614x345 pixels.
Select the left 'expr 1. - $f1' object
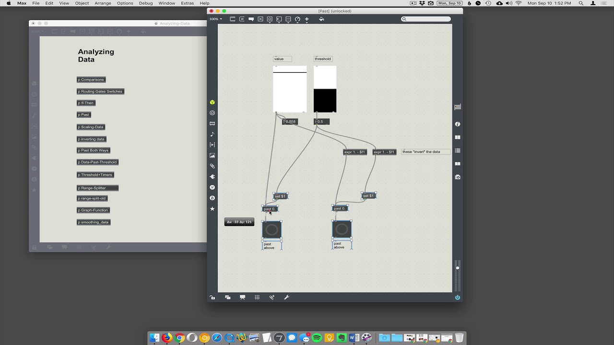click(x=355, y=152)
